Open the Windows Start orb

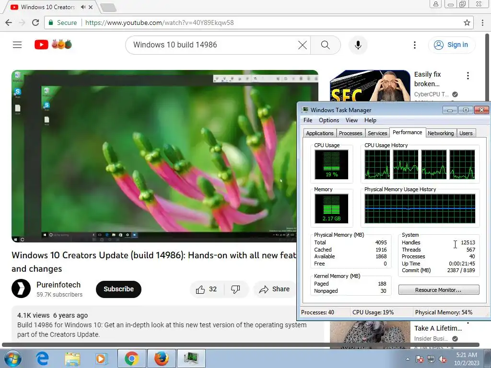(12, 358)
